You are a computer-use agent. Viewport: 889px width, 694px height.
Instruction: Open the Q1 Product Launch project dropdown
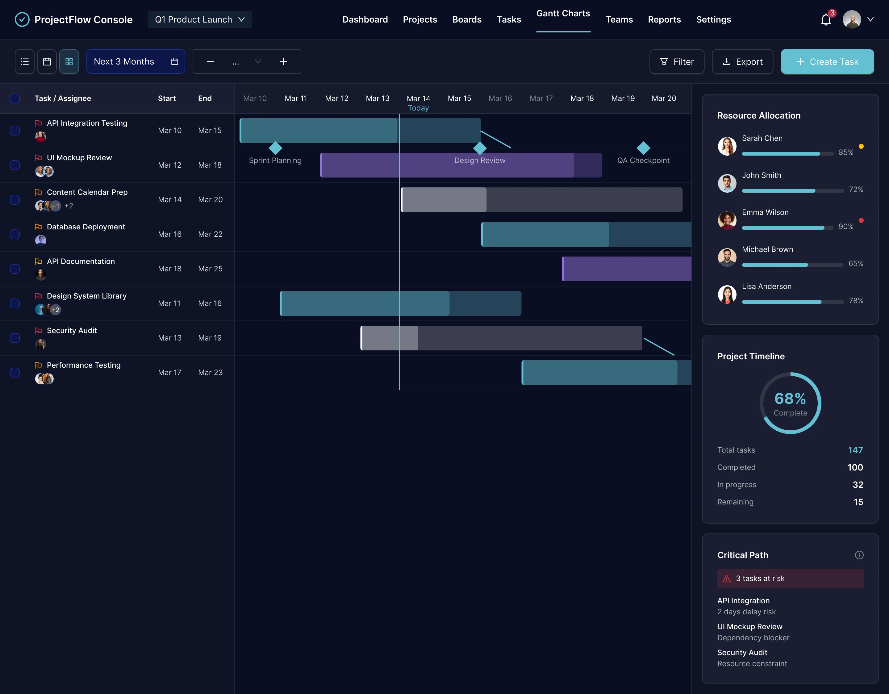point(199,19)
